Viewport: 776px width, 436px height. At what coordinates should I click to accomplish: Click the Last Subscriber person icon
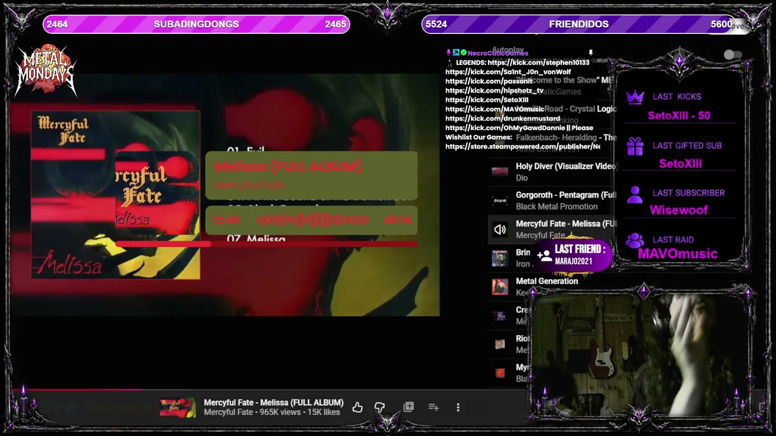coord(635,194)
